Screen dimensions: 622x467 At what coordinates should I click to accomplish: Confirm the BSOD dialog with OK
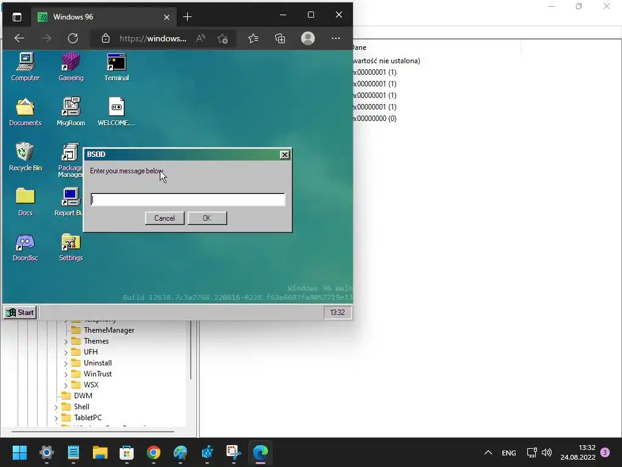click(x=207, y=218)
